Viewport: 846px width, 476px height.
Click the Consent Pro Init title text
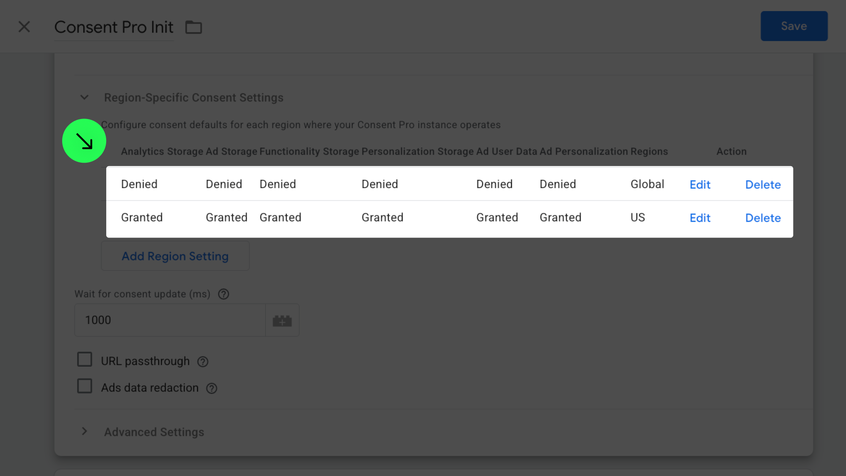114,27
